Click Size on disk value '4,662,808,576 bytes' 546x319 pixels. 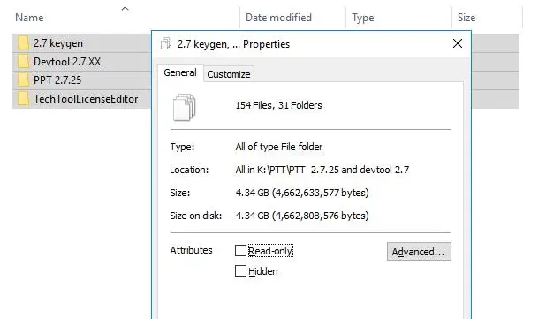[319, 216]
